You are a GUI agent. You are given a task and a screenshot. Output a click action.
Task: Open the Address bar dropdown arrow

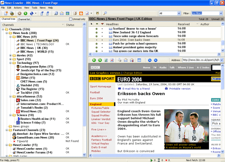[x=222, y=60]
